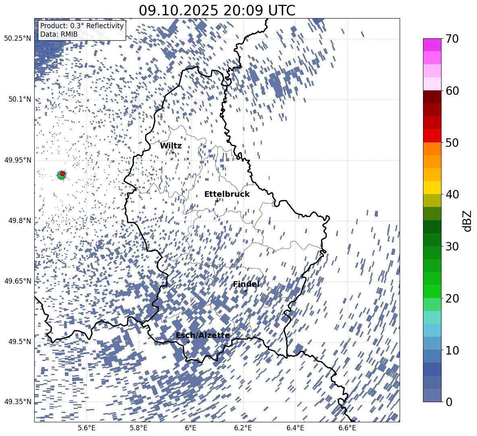Image resolution: width=477 pixels, height=436 pixels.
Task: Click the magenta top colorbar segment
Action: [432, 45]
